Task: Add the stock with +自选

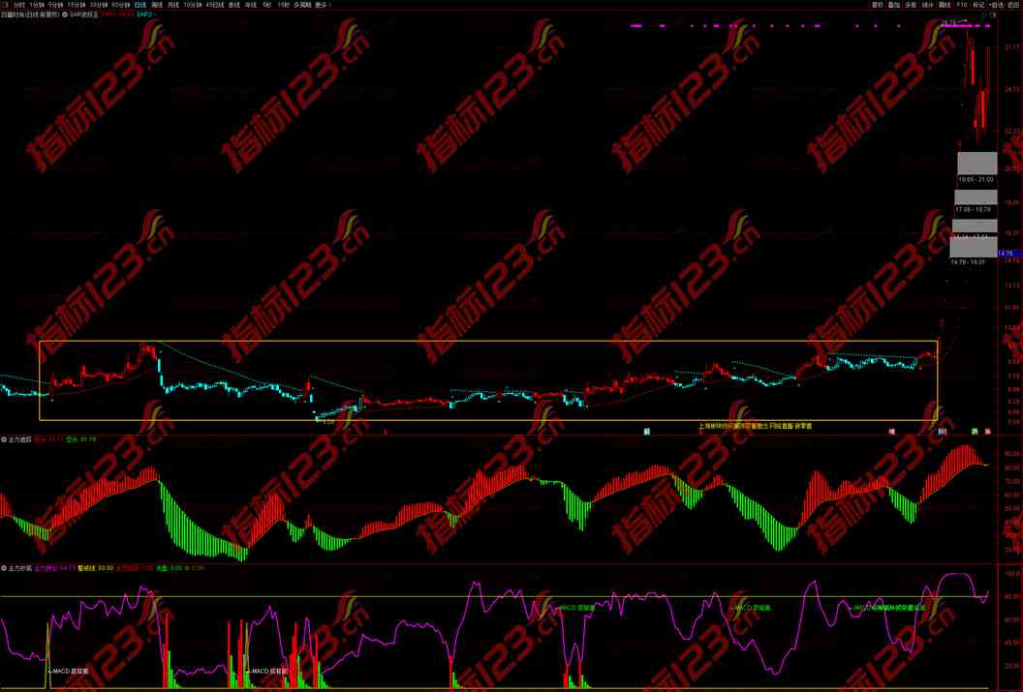Action: (x=996, y=5)
